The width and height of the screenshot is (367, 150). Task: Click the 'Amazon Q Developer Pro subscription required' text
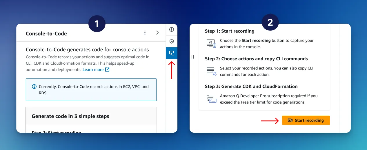click(269, 99)
